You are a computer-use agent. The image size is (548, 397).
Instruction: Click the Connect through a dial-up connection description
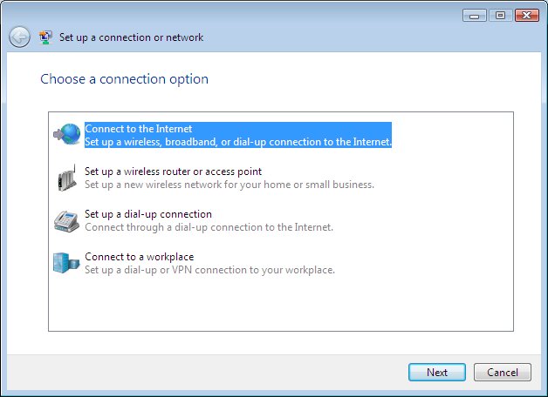(209, 227)
